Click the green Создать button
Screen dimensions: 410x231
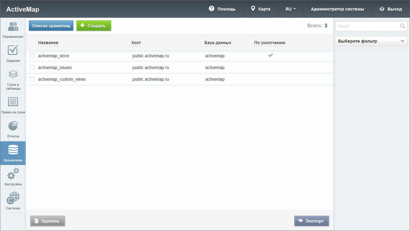coord(94,26)
